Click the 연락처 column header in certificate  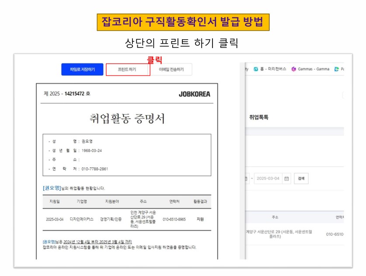click(174, 201)
